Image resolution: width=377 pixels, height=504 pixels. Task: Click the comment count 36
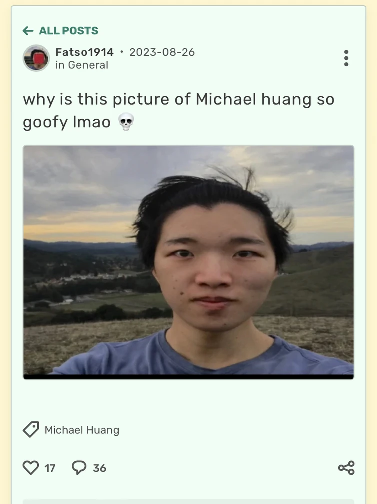[99, 468]
